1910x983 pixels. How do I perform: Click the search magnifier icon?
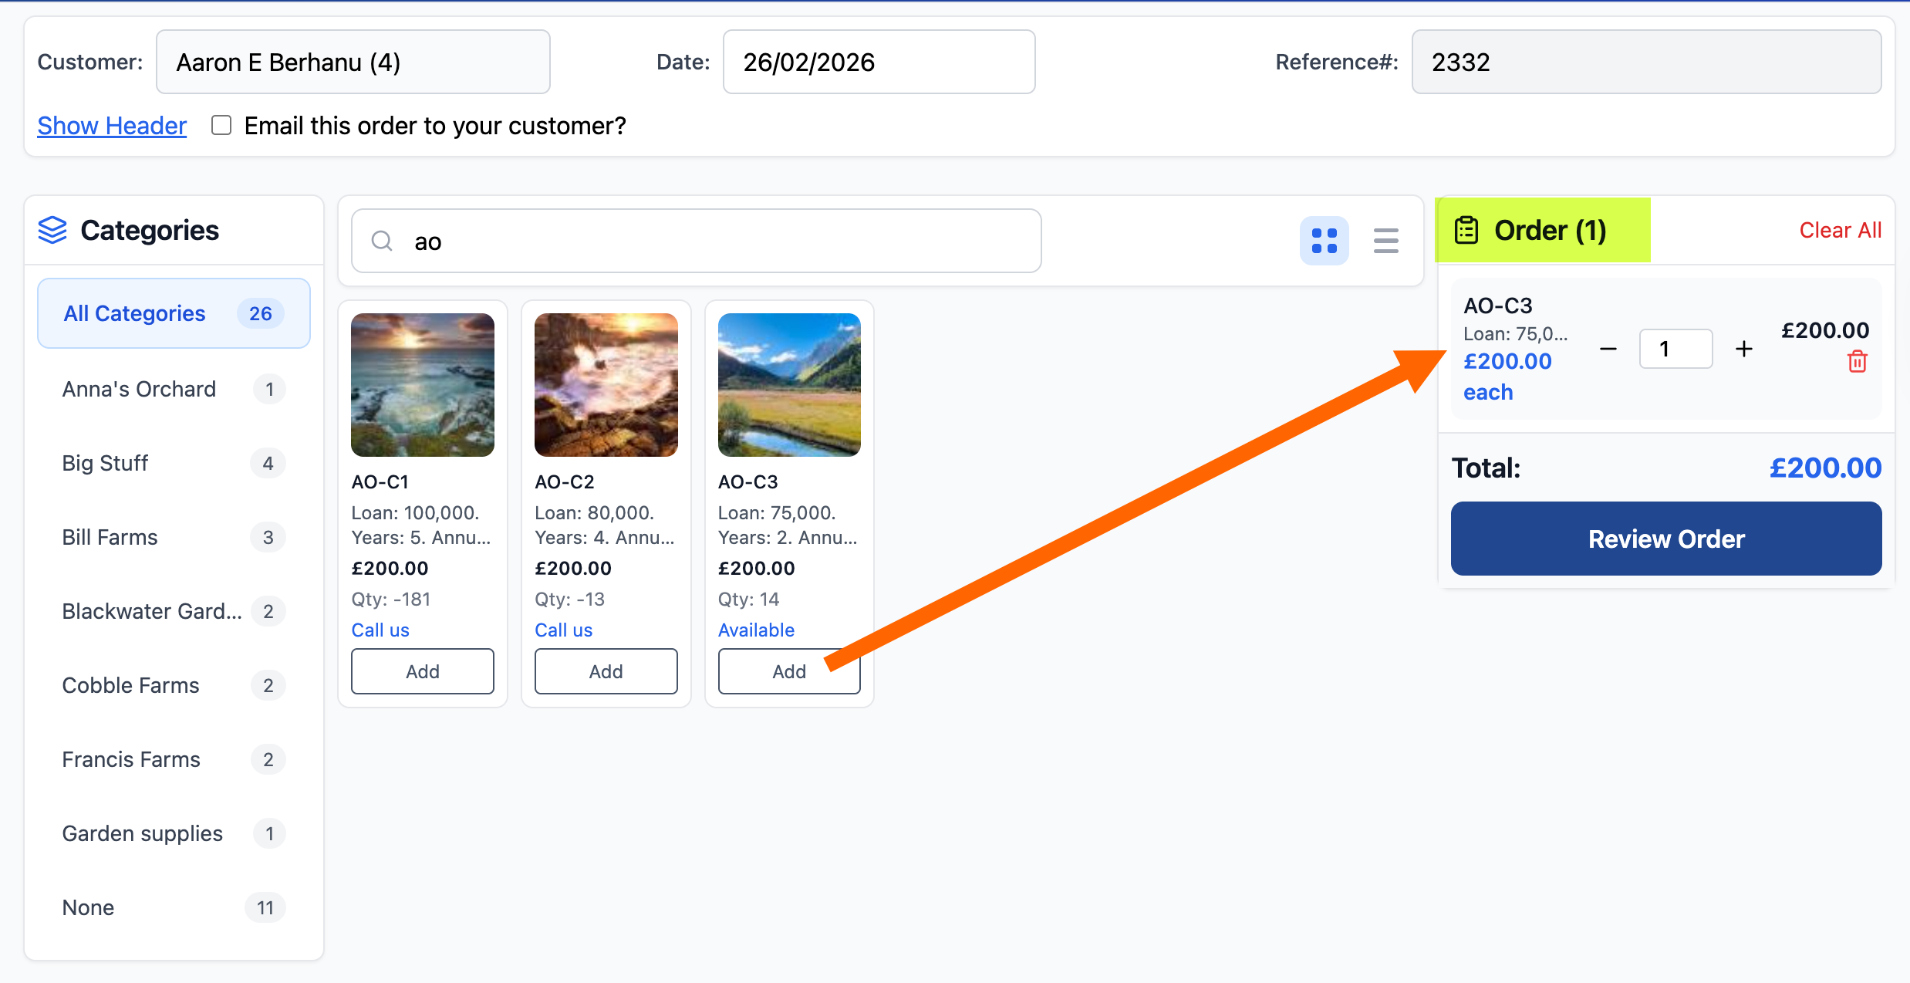pos(382,242)
